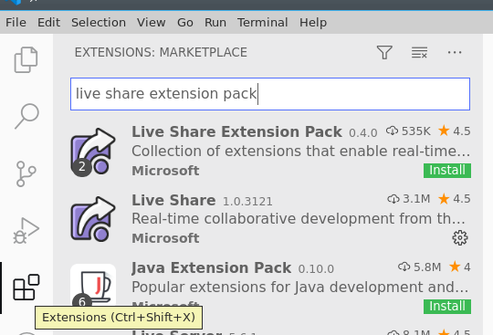The image size is (493, 335).
Task: Open the Search view in activity bar
Action: coord(26,116)
